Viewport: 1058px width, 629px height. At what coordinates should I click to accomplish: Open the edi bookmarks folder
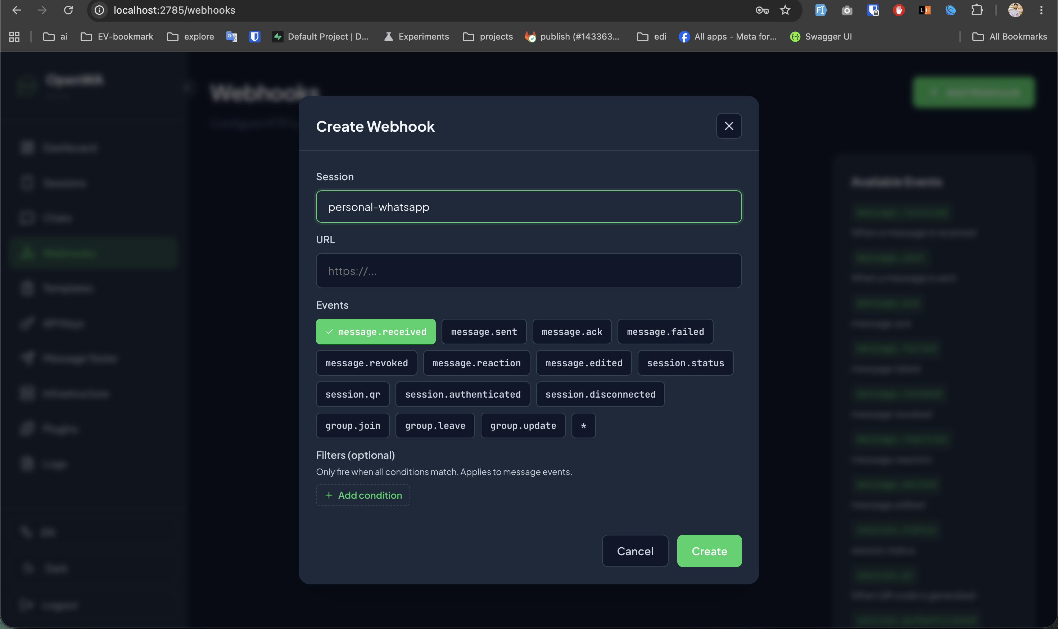[x=652, y=37]
